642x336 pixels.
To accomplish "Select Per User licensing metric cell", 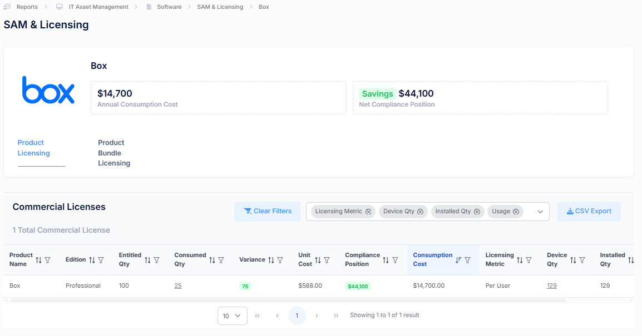I will (x=498, y=285).
